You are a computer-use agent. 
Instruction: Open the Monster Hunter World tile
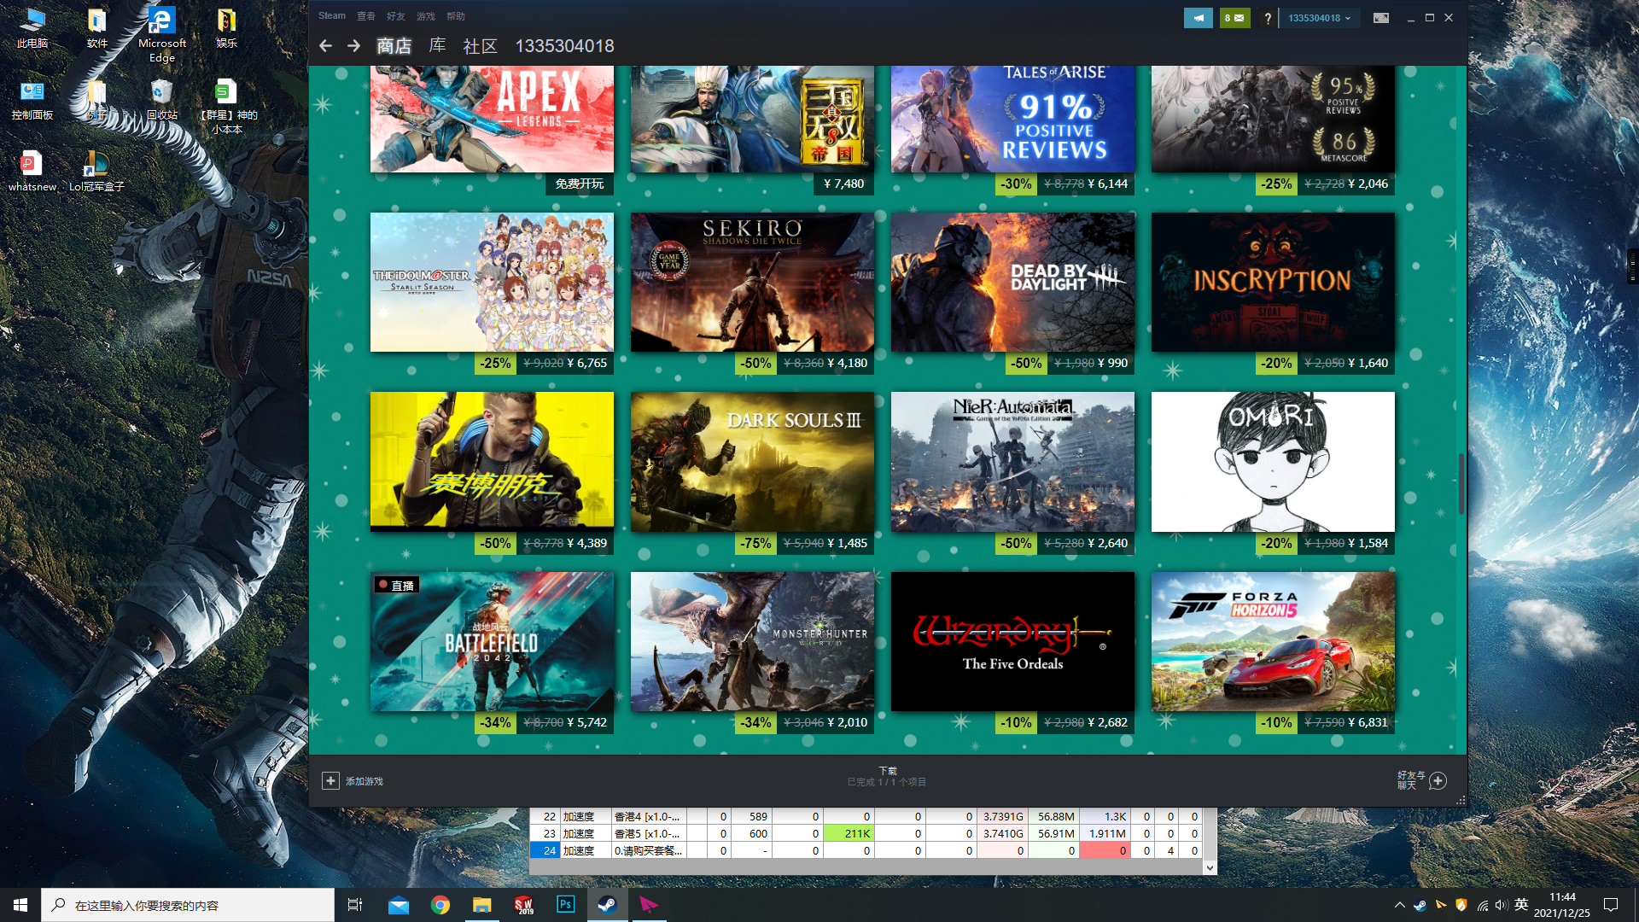(x=752, y=641)
